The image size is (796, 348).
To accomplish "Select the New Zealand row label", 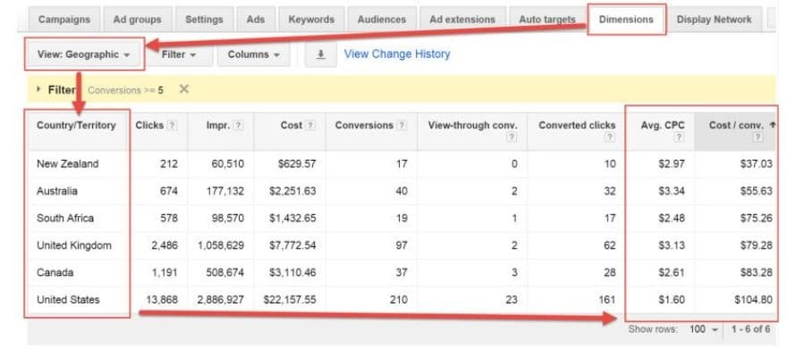I will [x=67, y=164].
